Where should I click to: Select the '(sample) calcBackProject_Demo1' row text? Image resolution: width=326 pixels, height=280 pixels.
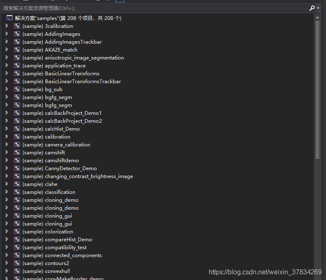coord(62,113)
